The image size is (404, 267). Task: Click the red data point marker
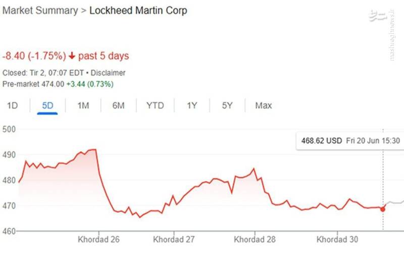(x=383, y=209)
